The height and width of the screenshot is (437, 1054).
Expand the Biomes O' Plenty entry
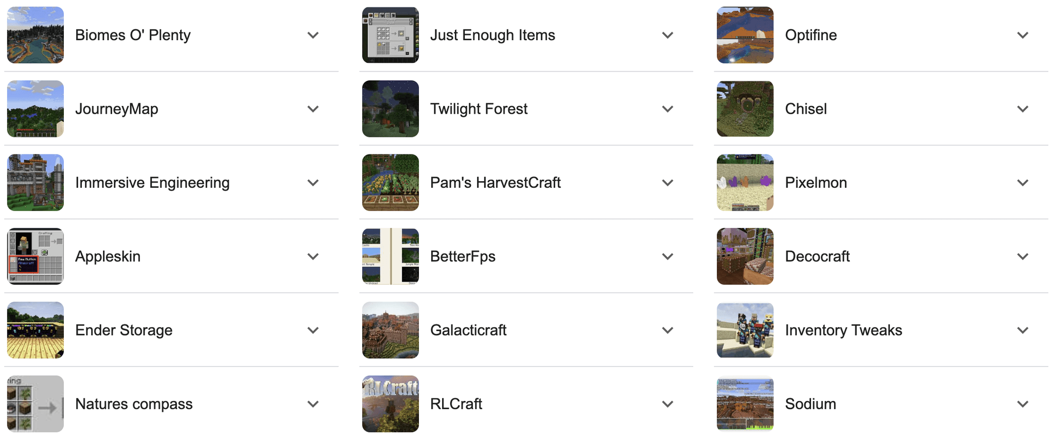pos(313,35)
